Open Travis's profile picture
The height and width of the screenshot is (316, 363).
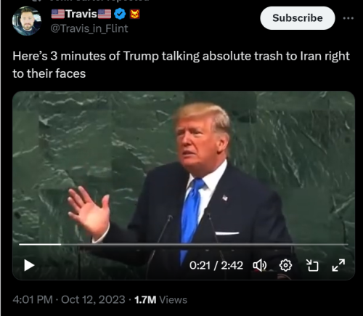[x=26, y=21]
